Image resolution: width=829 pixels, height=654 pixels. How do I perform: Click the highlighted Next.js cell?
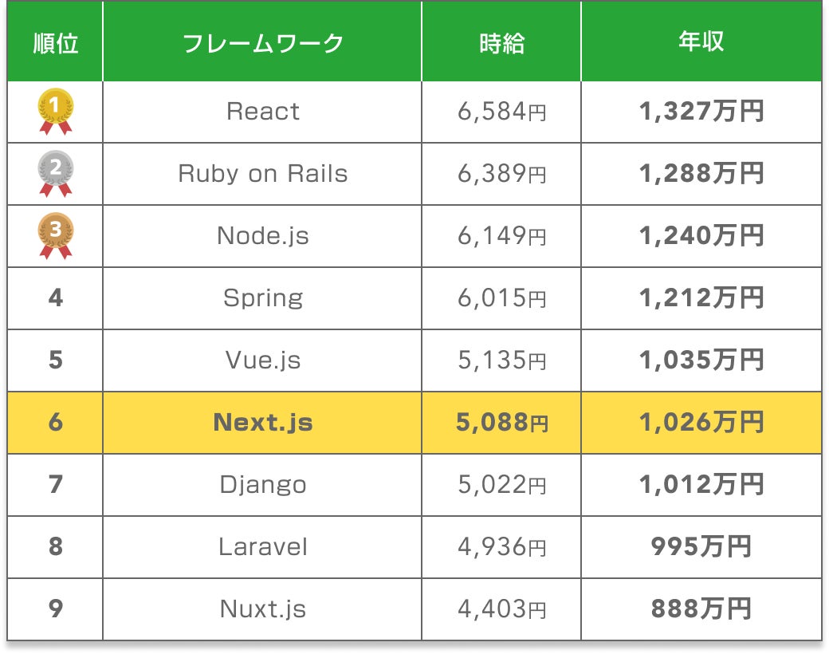click(263, 422)
